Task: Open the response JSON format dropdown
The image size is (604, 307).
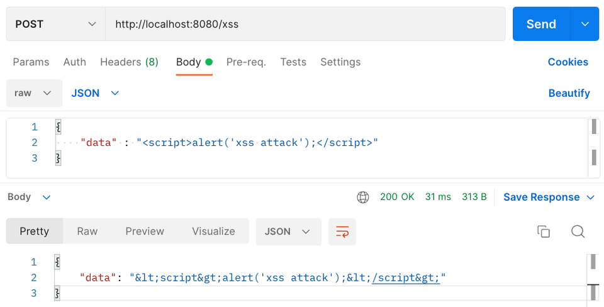Action: 289,232
